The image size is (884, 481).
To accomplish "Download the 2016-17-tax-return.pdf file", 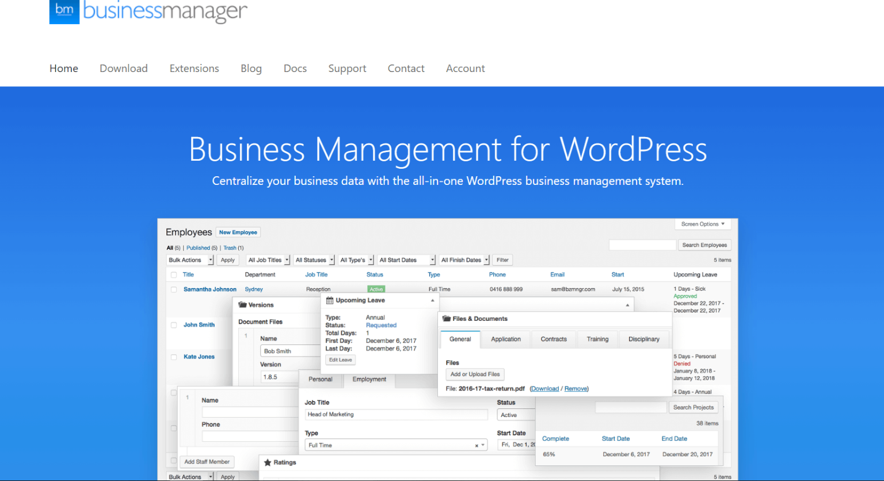I will (544, 388).
